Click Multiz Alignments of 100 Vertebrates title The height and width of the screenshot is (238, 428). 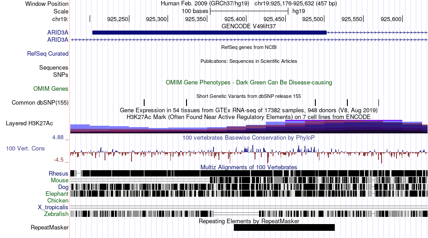tap(249, 167)
